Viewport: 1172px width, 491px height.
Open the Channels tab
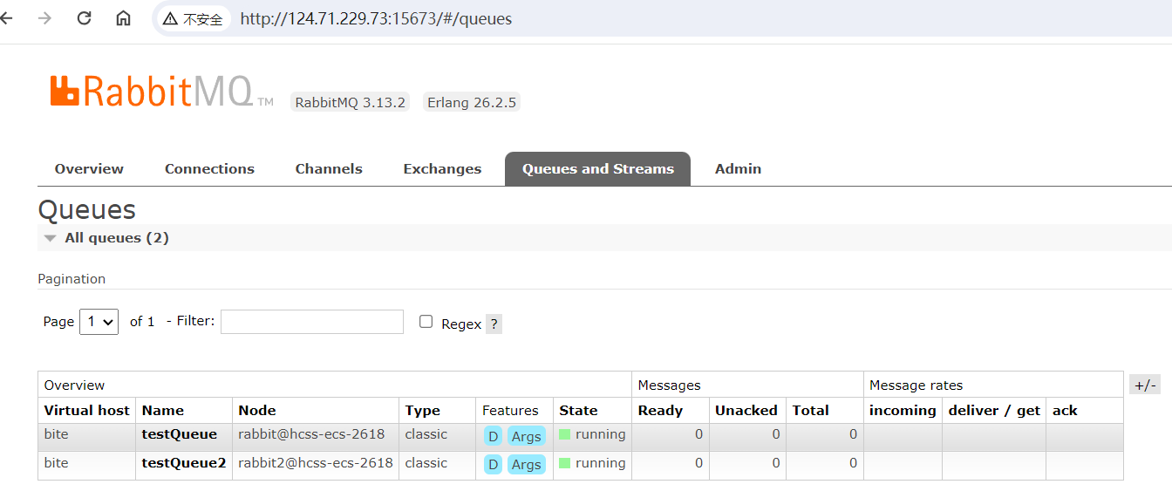coord(329,169)
